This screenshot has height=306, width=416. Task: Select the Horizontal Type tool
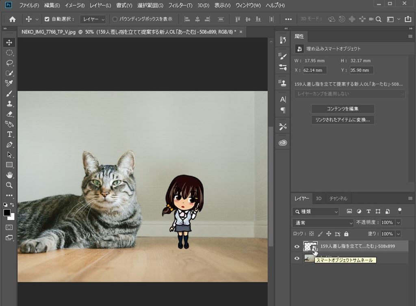pyautogui.click(x=10, y=134)
